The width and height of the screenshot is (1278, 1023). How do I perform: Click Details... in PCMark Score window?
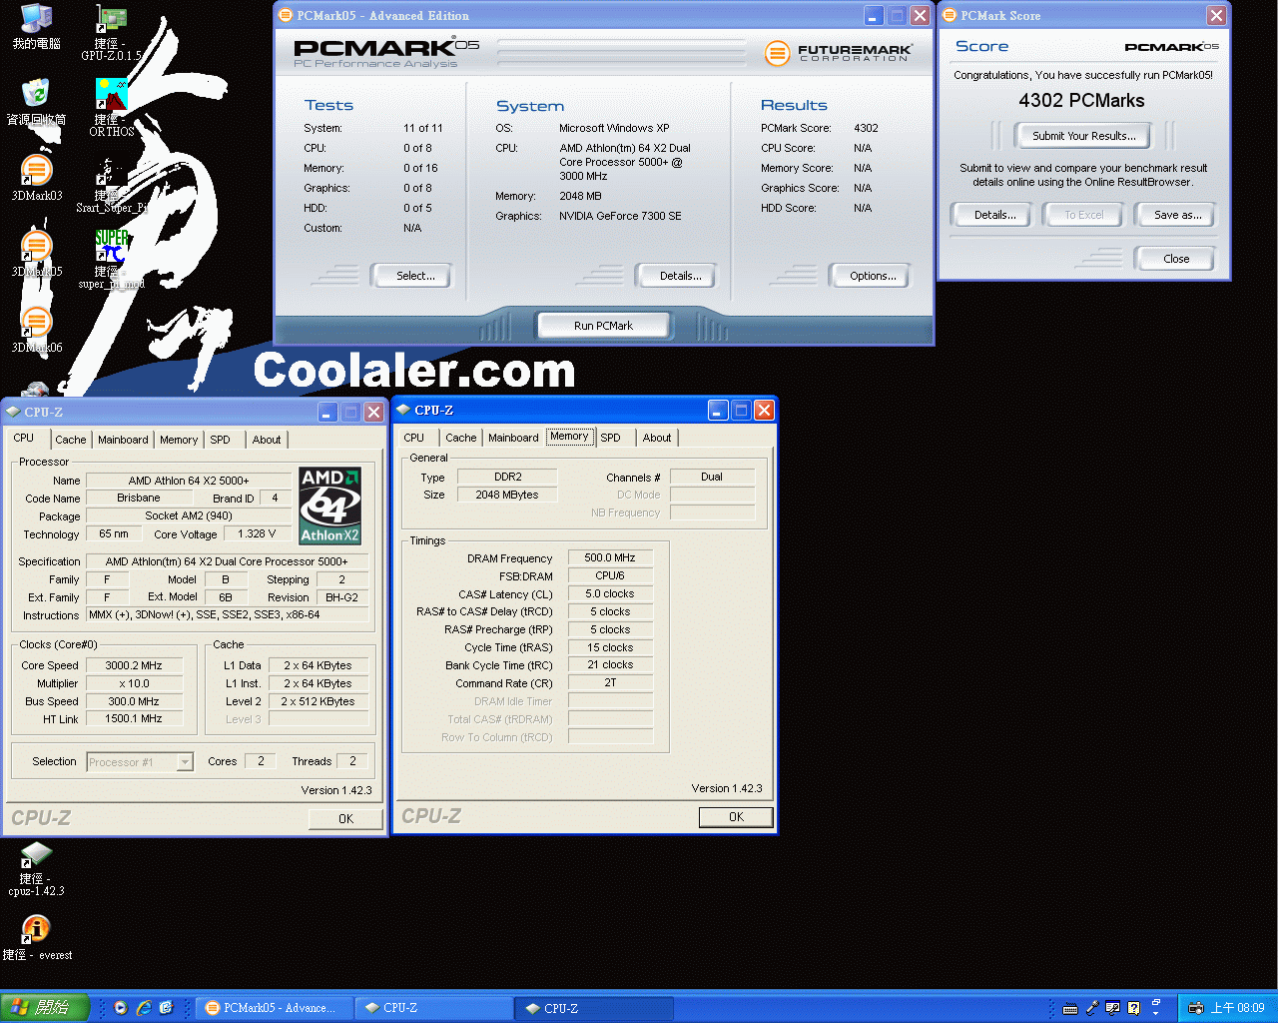990,215
